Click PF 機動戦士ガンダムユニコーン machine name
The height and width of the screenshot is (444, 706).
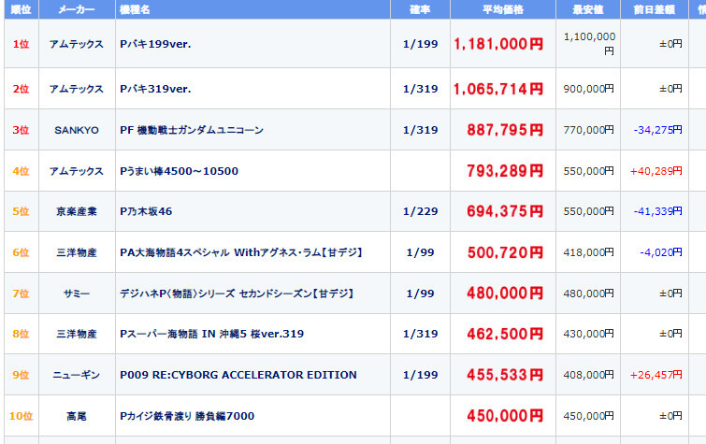point(192,130)
